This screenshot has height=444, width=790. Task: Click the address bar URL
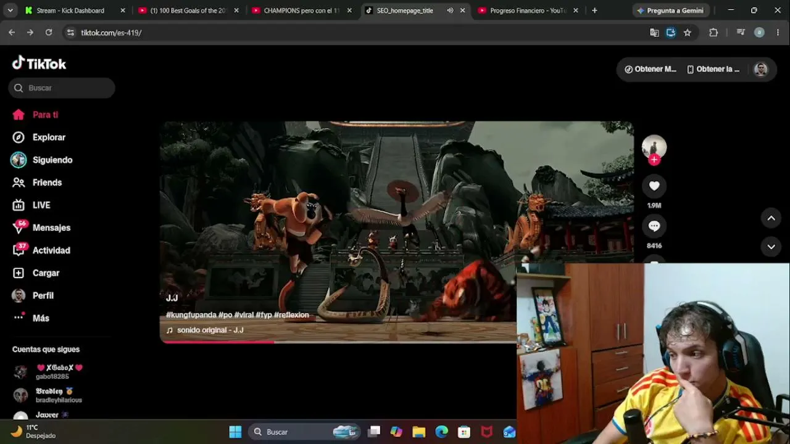(111, 33)
